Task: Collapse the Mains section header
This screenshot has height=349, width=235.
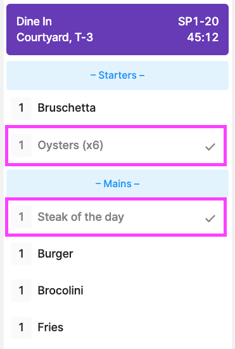Action: pos(118,183)
